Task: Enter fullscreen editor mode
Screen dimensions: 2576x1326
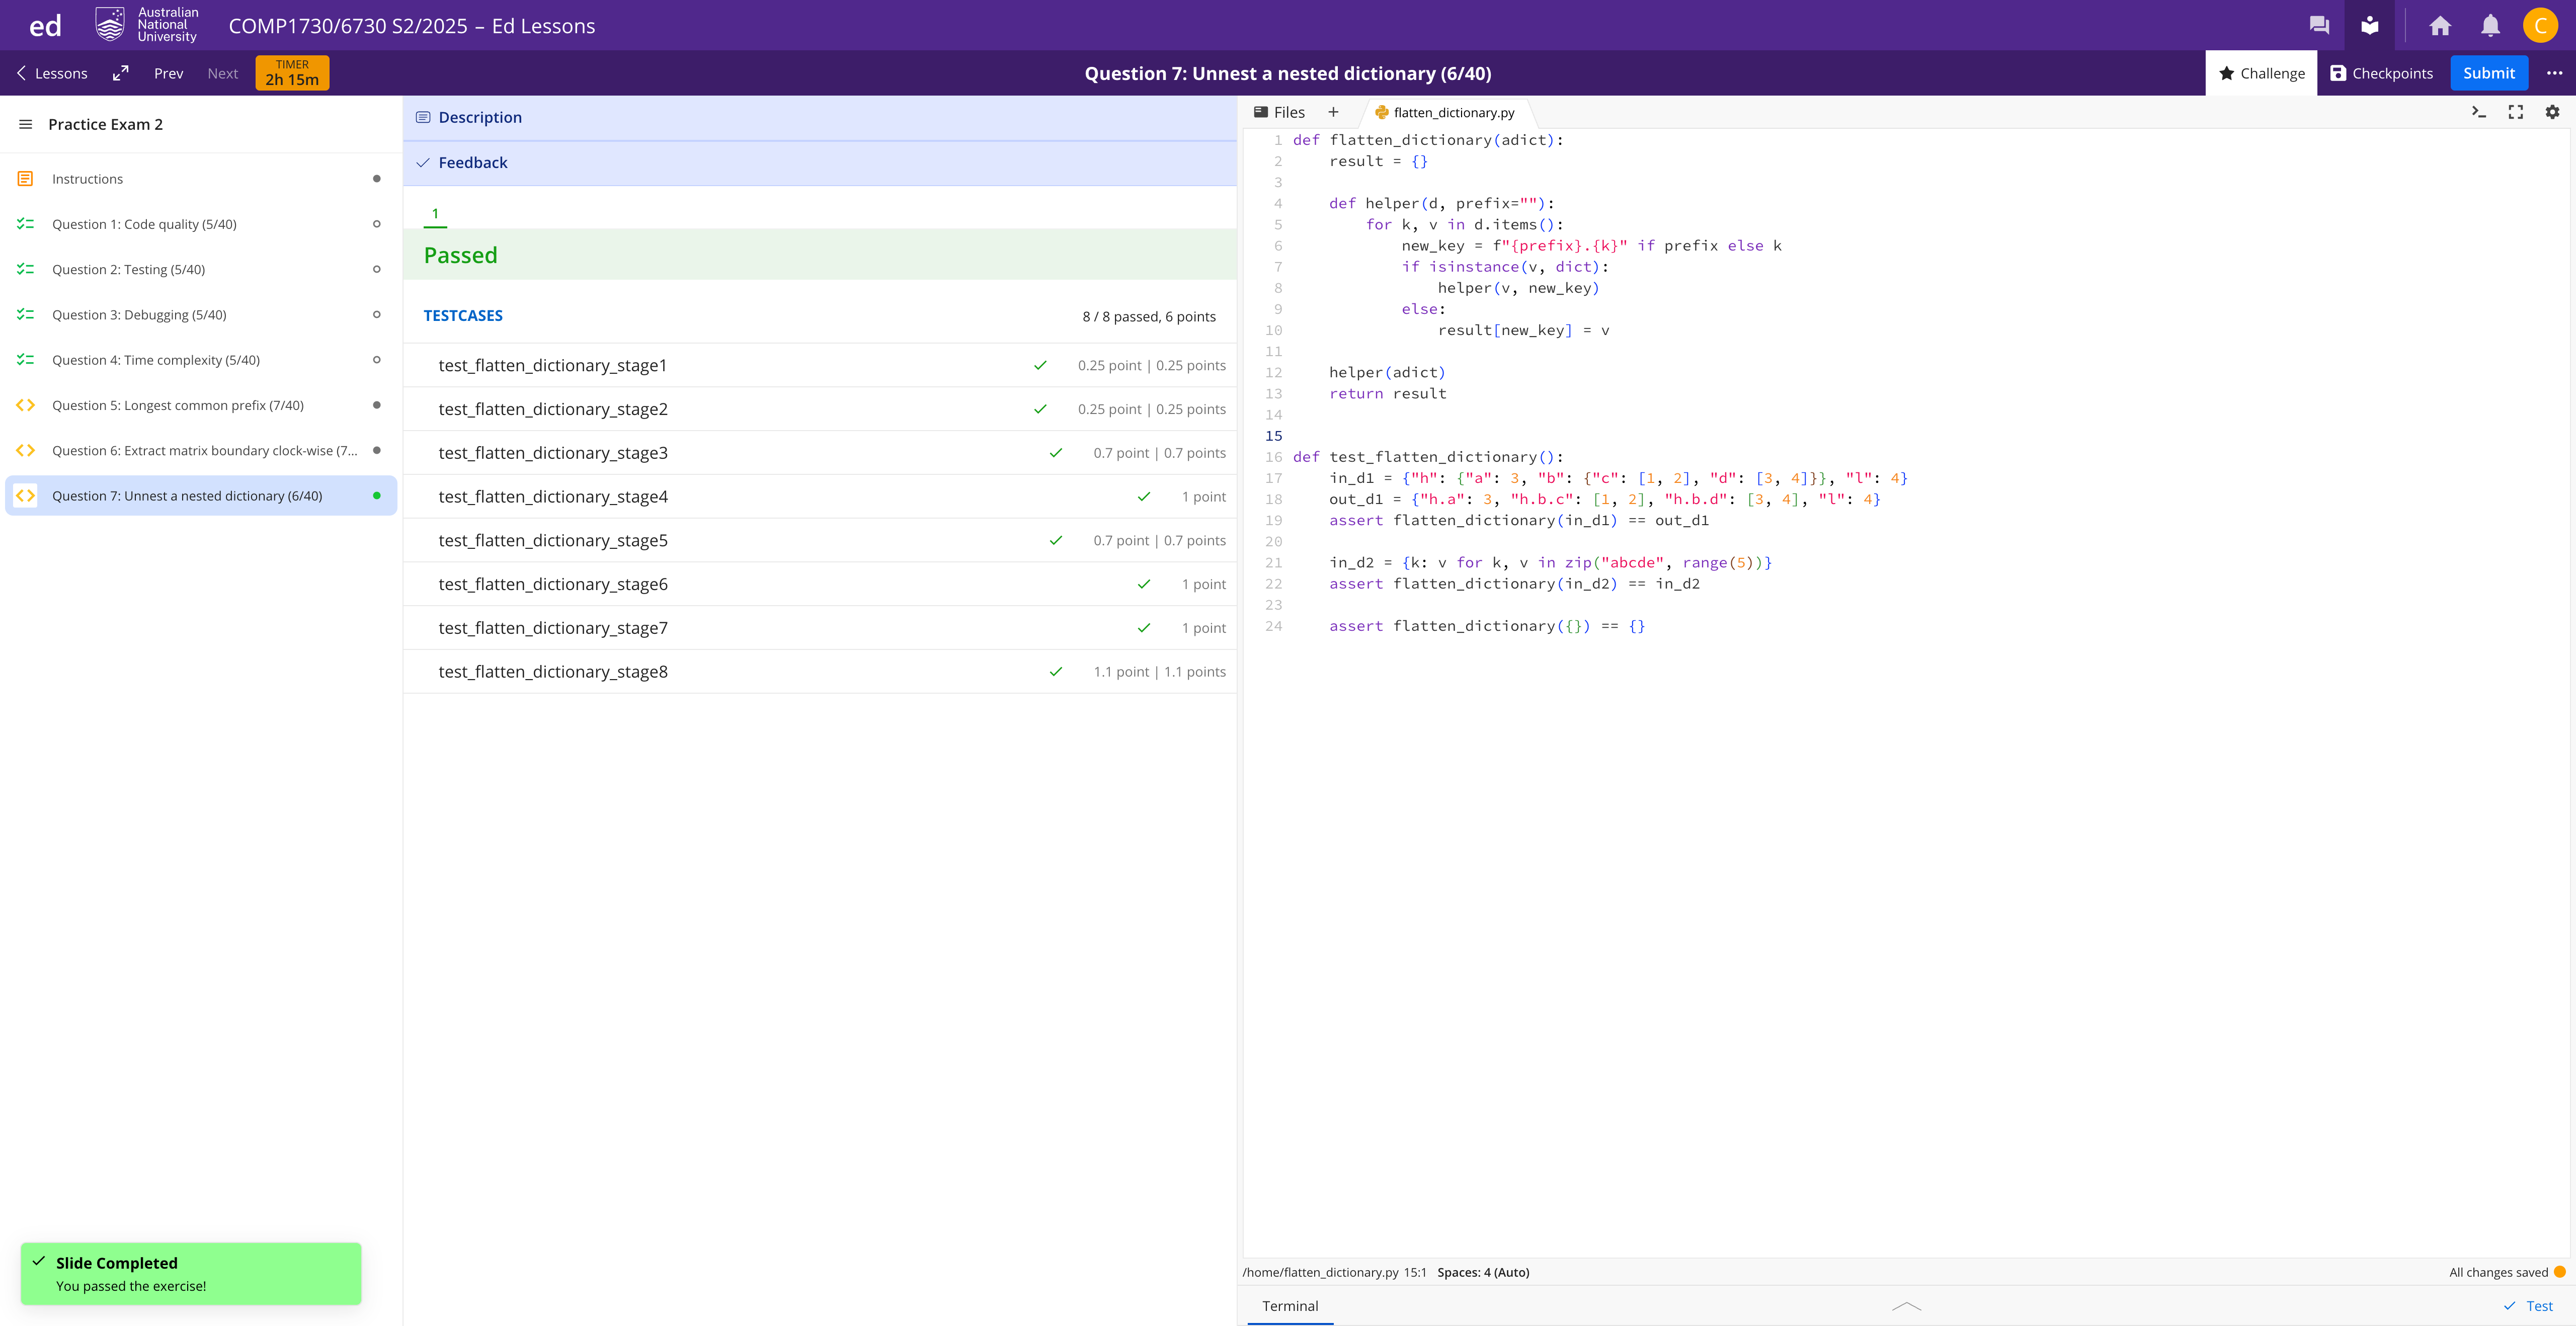Action: click(2515, 112)
